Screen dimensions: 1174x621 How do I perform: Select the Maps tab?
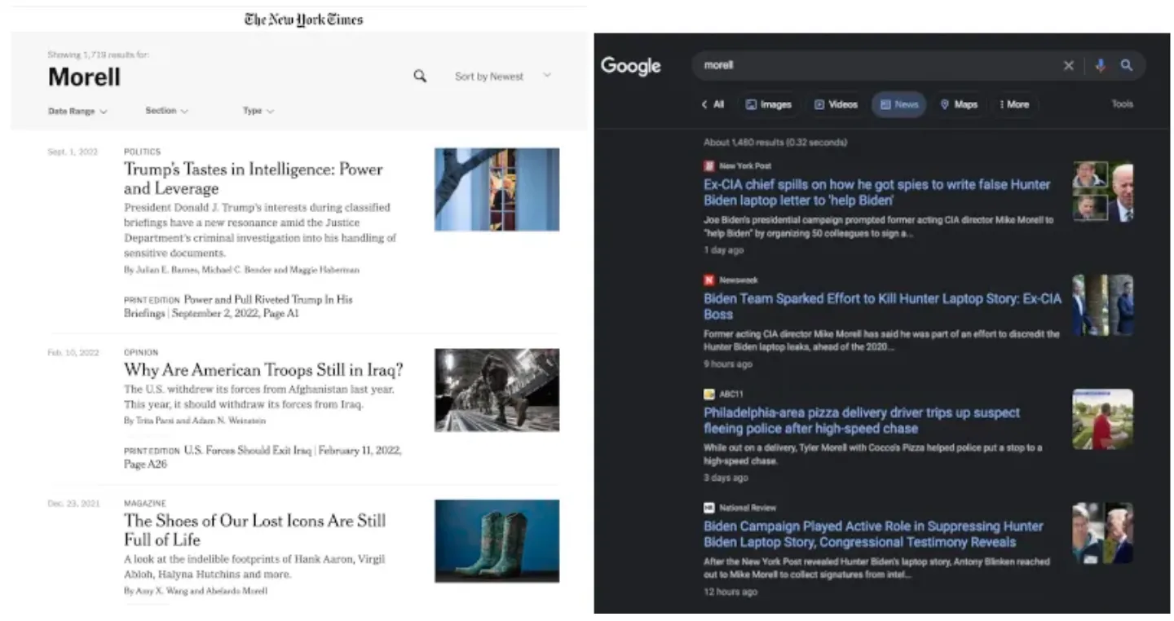958,104
